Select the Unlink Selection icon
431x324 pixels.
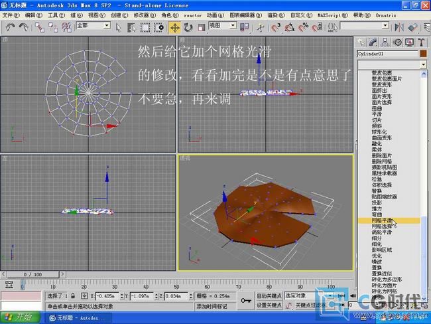(53, 27)
